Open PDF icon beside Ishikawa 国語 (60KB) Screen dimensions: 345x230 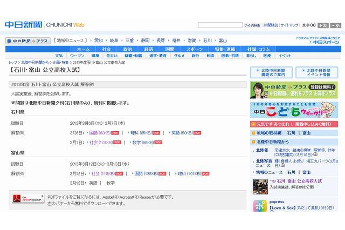(x=116, y=132)
